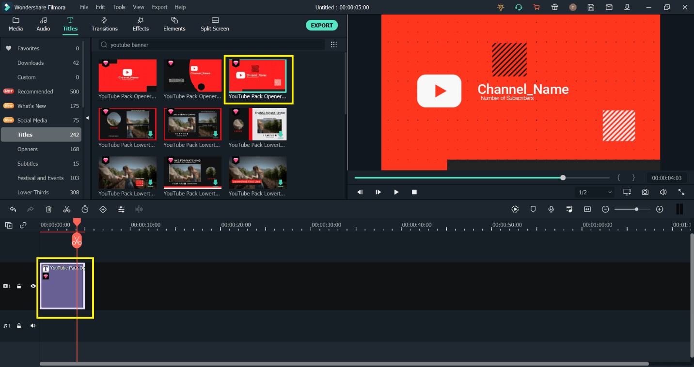The height and width of the screenshot is (367, 694).
Task: Delete selected clip with trash icon
Action: click(49, 209)
